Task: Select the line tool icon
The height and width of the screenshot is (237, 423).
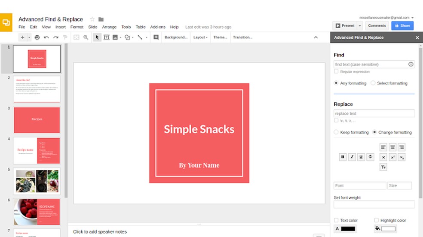Action: click(140, 37)
